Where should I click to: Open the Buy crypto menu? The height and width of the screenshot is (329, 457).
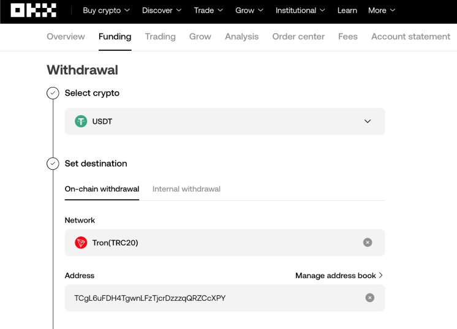106,10
